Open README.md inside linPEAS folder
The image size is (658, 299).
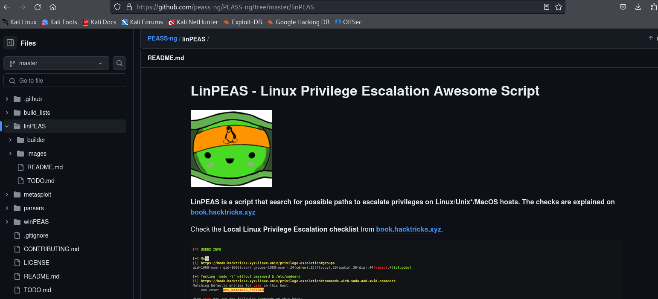click(x=45, y=167)
